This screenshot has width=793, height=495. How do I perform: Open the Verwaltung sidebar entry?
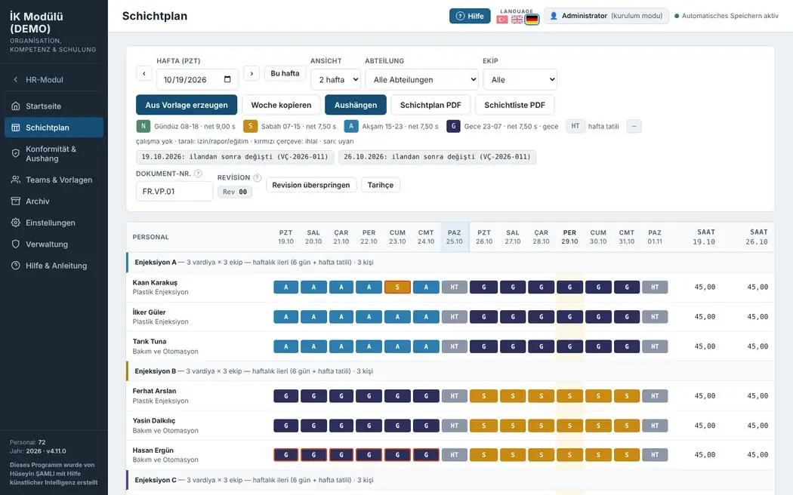click(x=54, y=244)
